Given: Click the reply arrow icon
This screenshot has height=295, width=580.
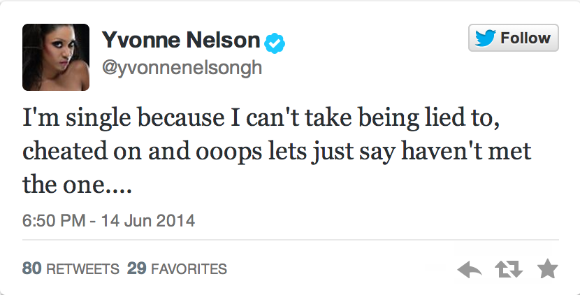Looking at the screenshot, I should click(x=469, y=269).
